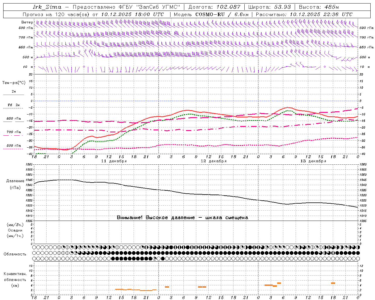Click the 1005 value on right pressure axis

pyautogui.click(x=363, y=221)
